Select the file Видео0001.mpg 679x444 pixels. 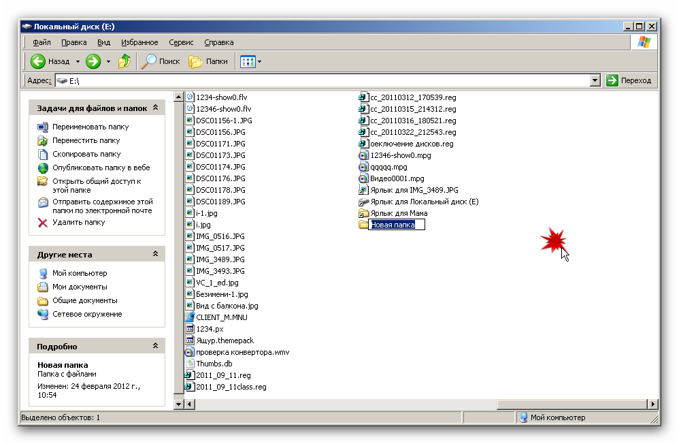397,178
